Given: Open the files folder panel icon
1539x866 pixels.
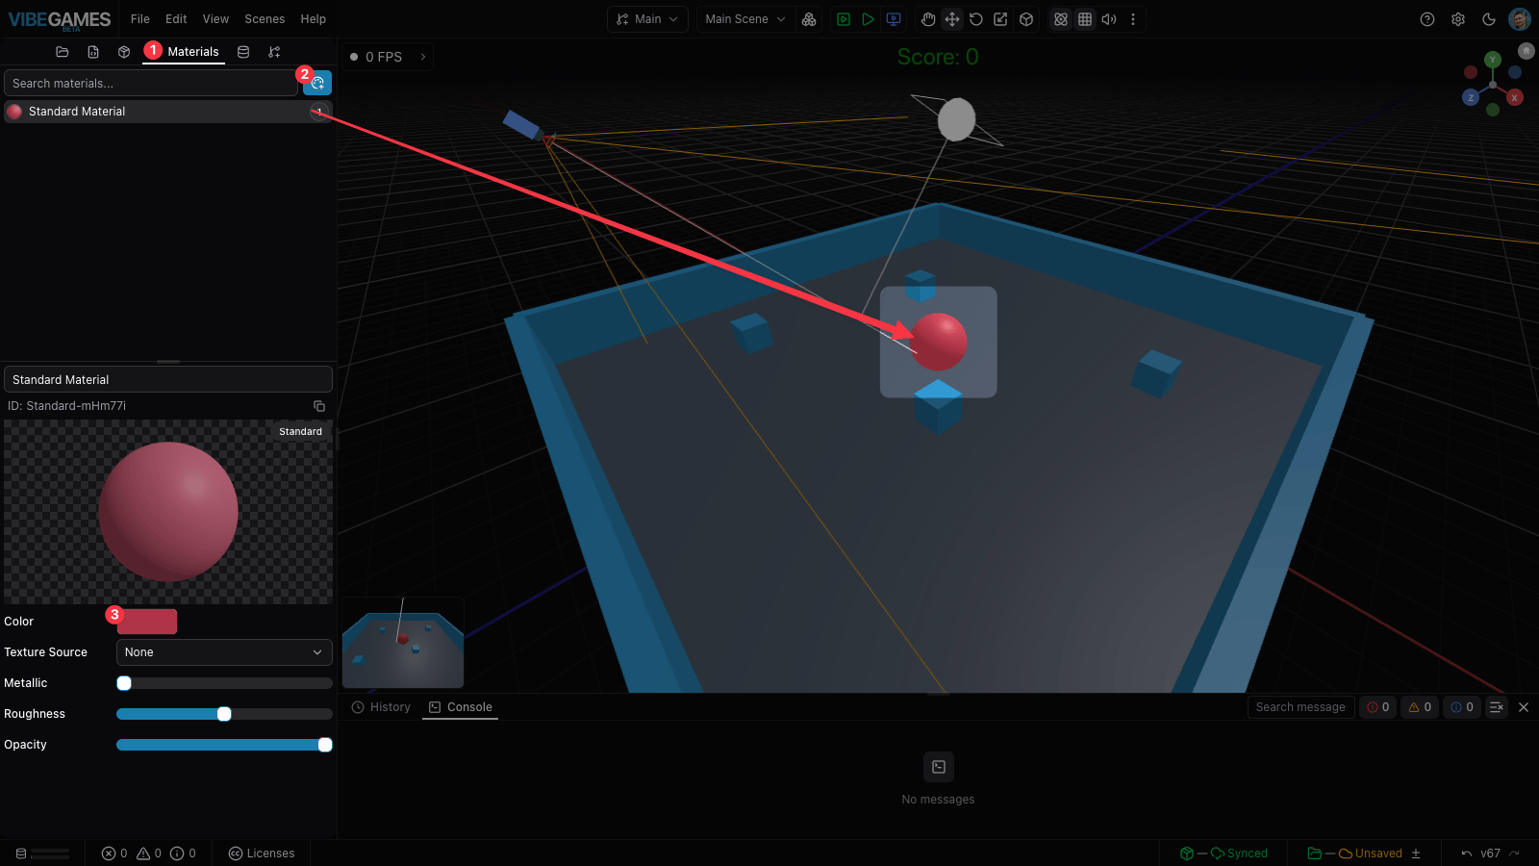Looking at the screenshot, I should 63,52.
